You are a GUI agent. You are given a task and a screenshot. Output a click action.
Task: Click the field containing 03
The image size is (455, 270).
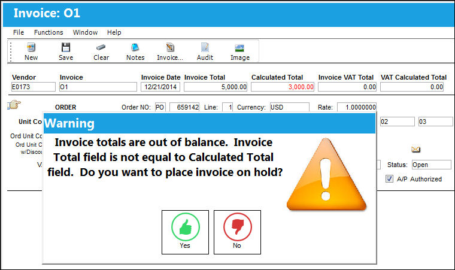(x=436, y=122)
